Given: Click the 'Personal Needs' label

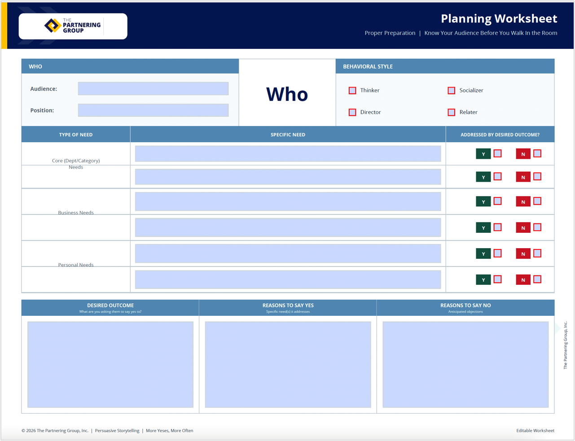Looking at the screenshot, I should (x=76, y=265).
